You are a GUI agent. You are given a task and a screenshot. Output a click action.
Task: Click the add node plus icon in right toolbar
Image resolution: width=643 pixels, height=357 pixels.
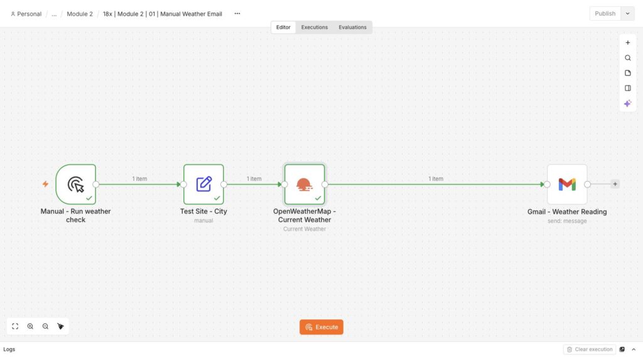[x=627, y=43]
